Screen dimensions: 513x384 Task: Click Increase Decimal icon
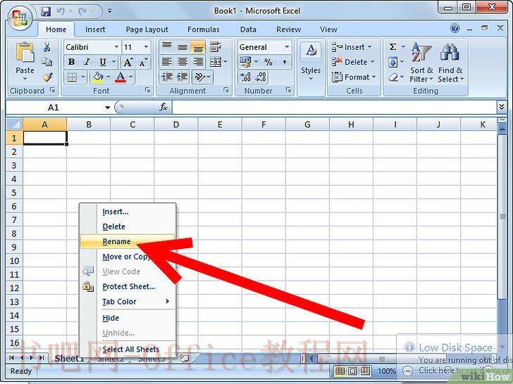(x=245, y=77)
